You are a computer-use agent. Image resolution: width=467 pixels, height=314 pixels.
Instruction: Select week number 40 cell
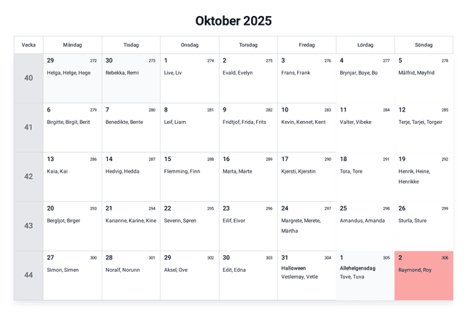28,78
